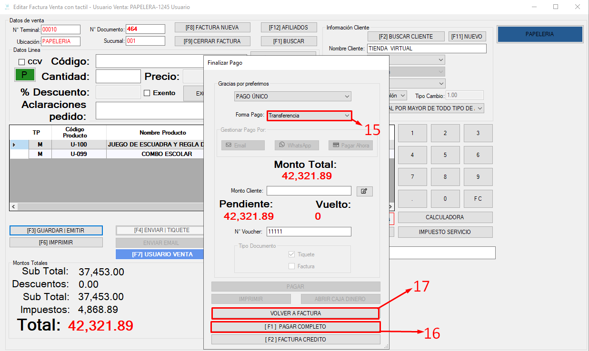Click F8 FACTURA NUEVA button

pyautogui.click(x=212, y=28)
